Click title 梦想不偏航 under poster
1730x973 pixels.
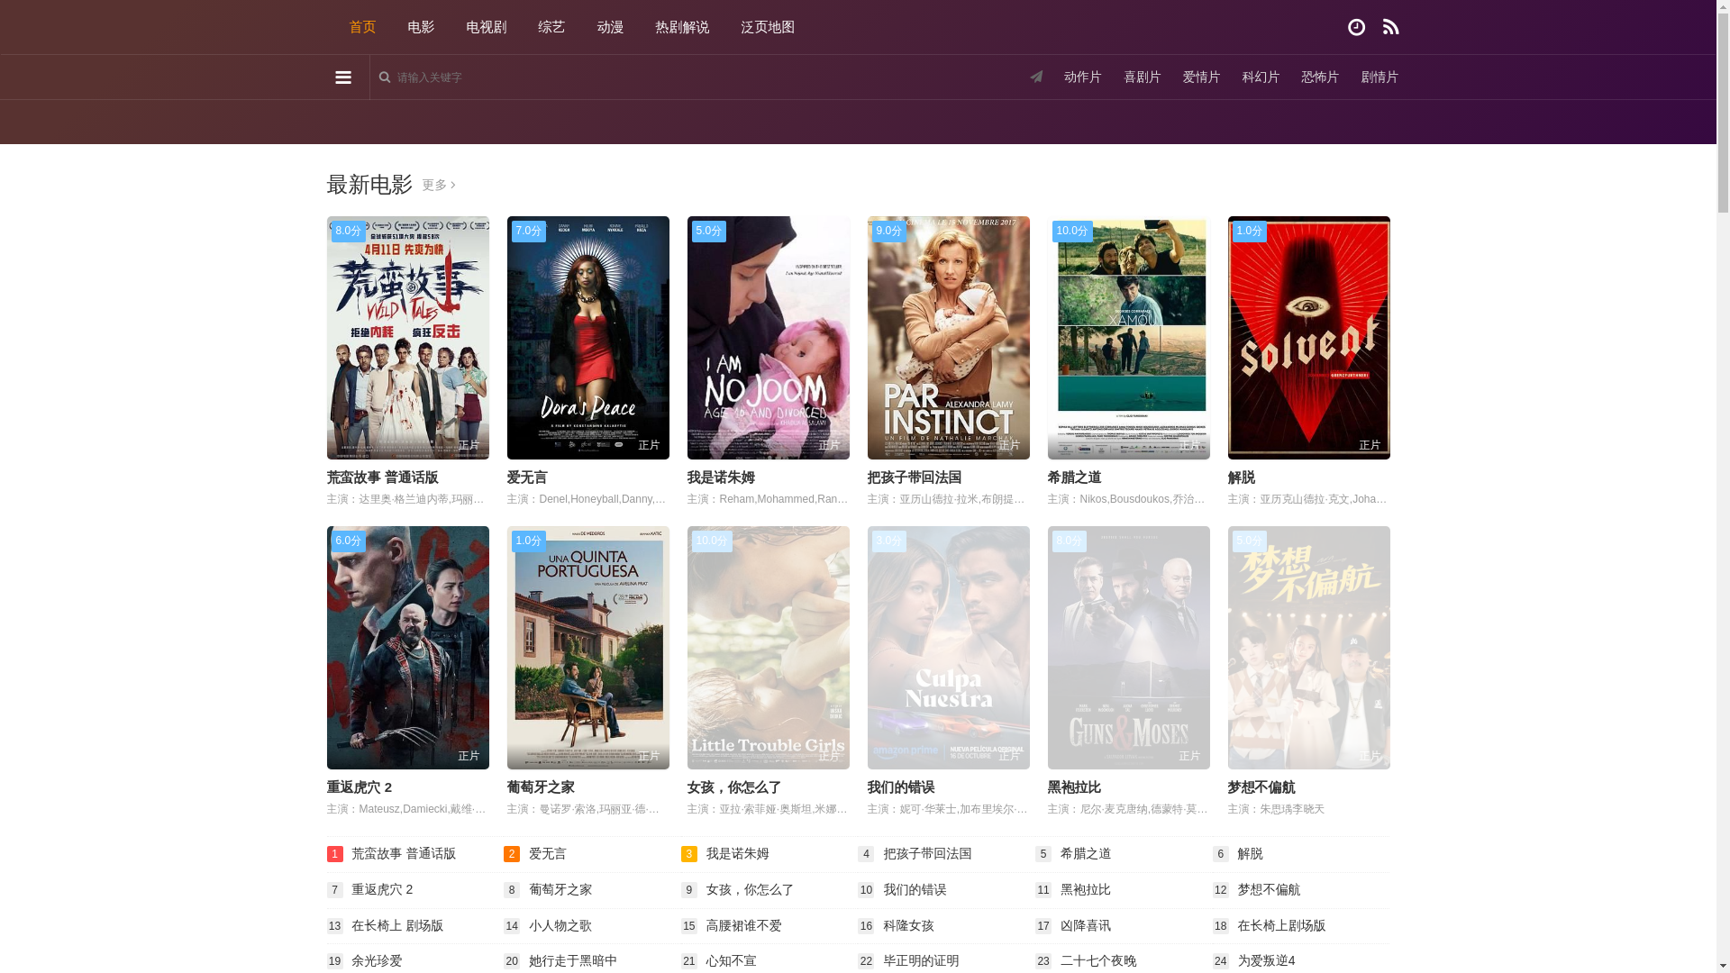[x=1261, y=787]
